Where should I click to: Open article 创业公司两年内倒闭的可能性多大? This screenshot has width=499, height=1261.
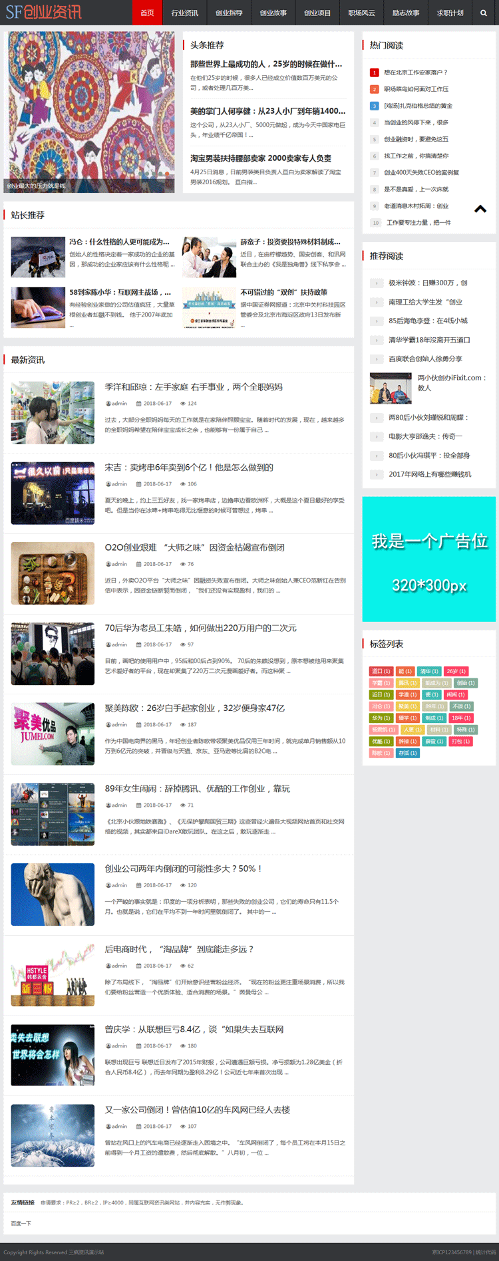tap(183, 869)
